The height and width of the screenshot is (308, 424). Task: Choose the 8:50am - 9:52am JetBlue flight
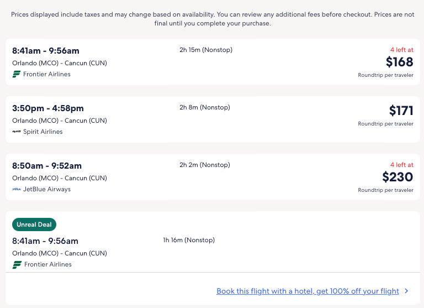coord(47,166)
